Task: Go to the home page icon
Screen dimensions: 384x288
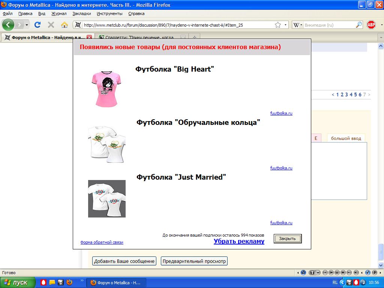Action: coord(64,25)
